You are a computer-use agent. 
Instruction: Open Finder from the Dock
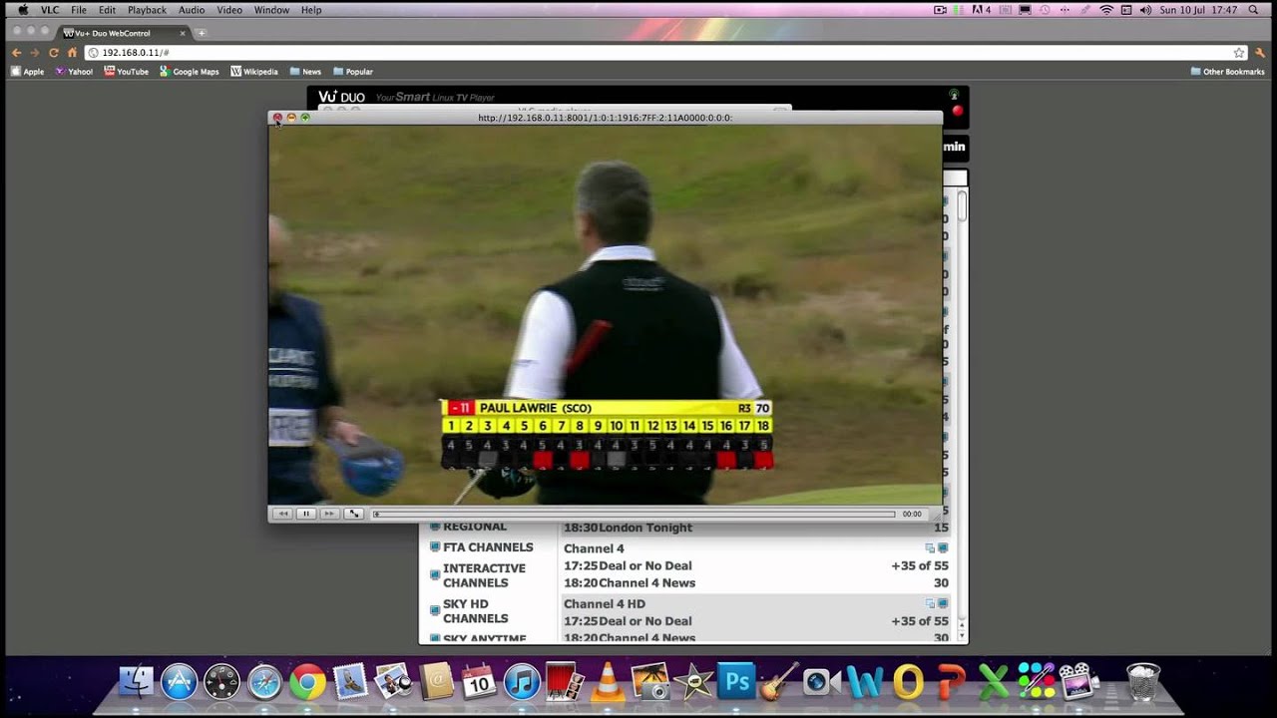[x=137, y=682]
